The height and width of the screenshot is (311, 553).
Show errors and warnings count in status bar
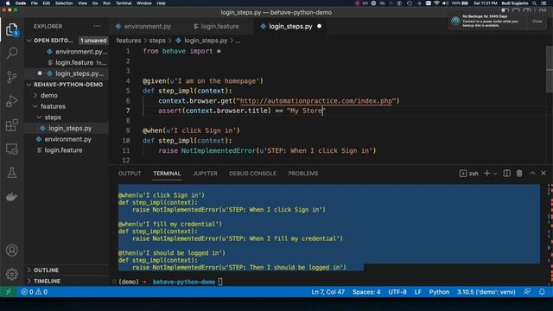pos(35,292)
